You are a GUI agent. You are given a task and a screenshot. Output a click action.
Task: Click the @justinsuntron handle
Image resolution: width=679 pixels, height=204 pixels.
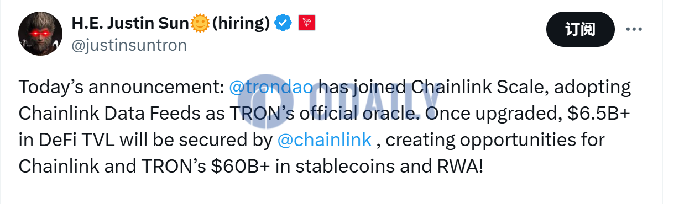[x=129, y=45]
